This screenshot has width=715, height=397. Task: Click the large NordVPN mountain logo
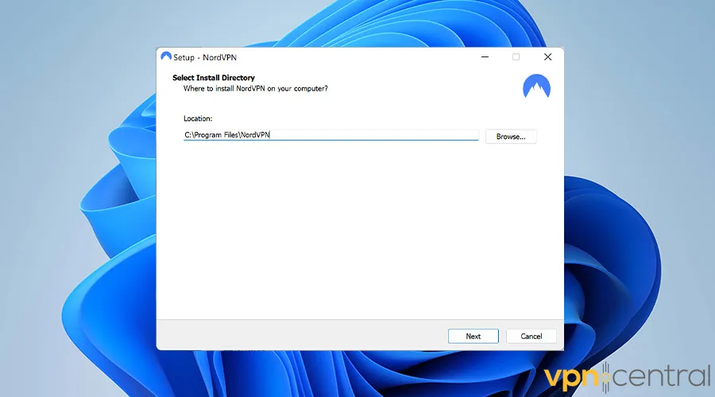536,86
